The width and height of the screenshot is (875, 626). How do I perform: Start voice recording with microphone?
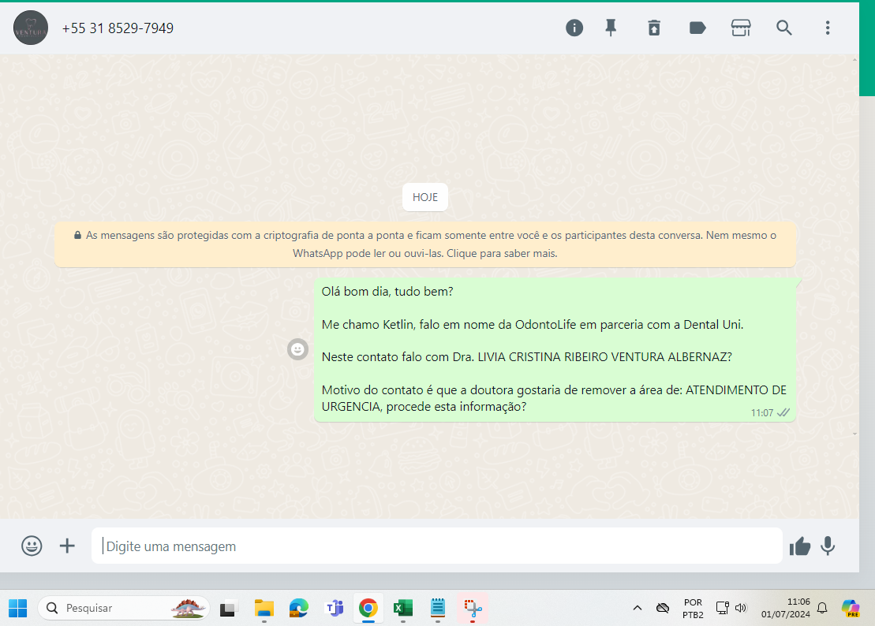(828, 546)
